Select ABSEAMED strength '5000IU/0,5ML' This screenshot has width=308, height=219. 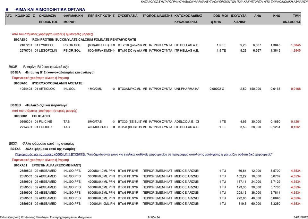click(x=98, y=187)
